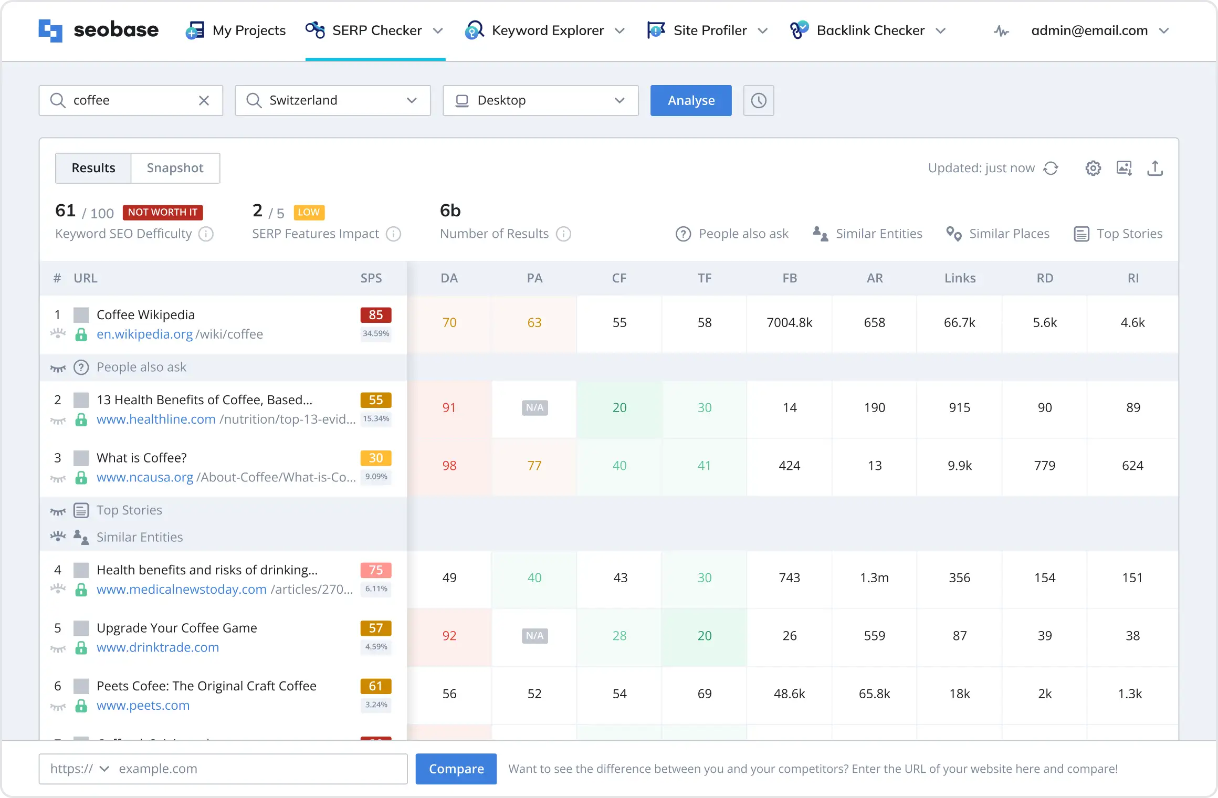Viewport: 1218px width, 798px height.
Task: Toggle visibility eye for Coffee Wikipedia row
Action: [58, 334]
